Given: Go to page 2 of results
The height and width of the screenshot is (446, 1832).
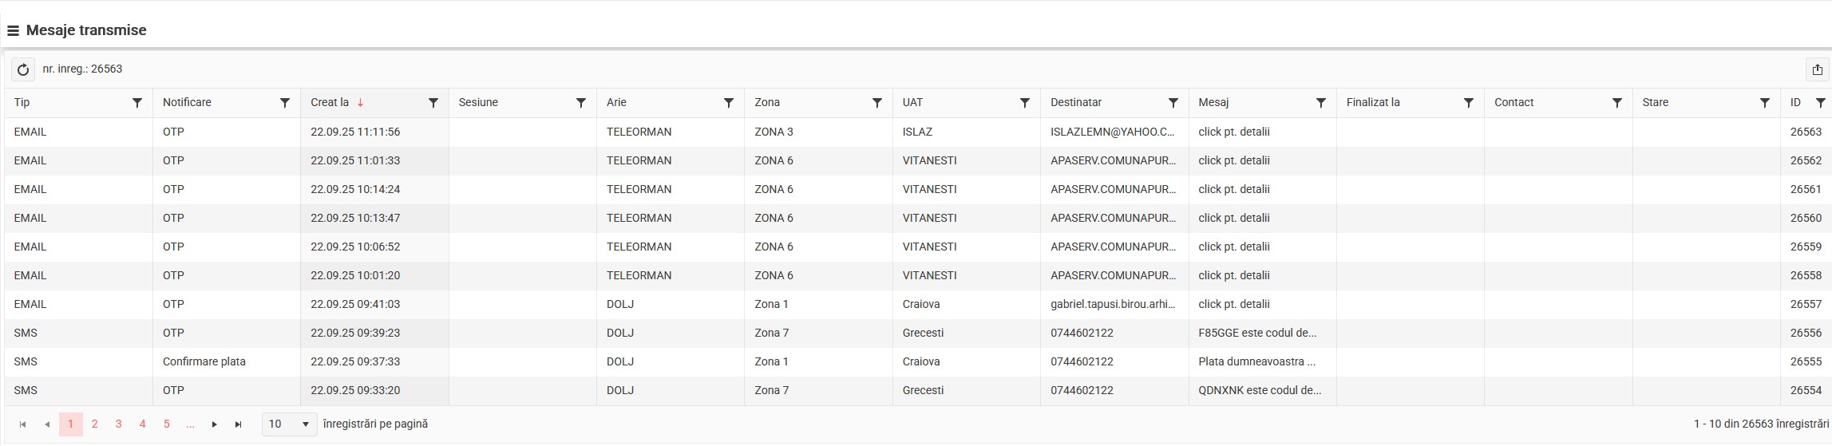Looking at the screenshot, I should tap(94, 424).
